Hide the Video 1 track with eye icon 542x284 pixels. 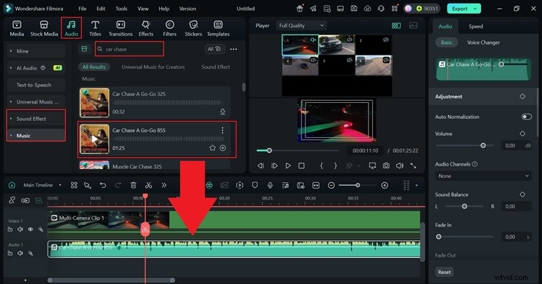coord(30,229)
